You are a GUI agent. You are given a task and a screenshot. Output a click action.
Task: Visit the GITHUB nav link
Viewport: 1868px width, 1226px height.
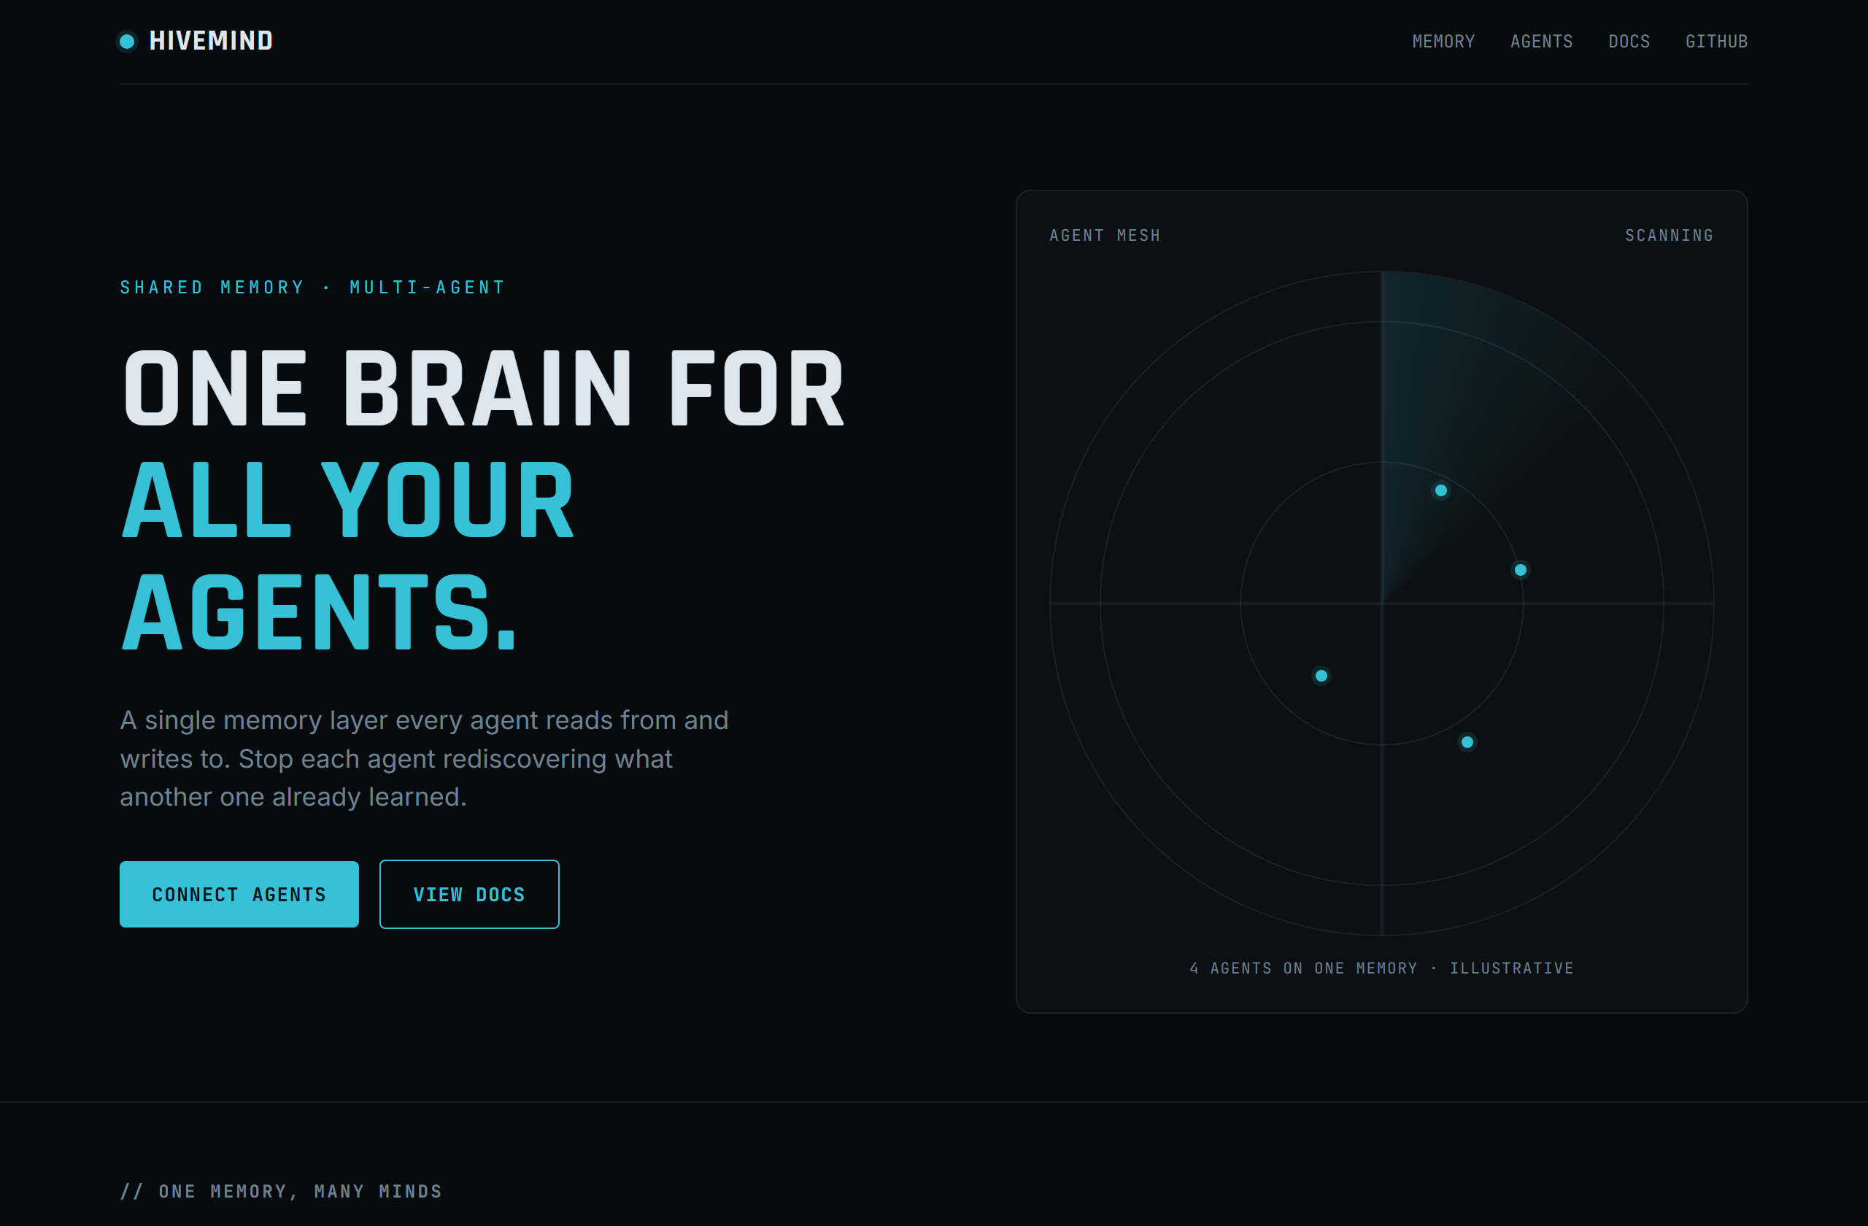(x=1716, y=41)
